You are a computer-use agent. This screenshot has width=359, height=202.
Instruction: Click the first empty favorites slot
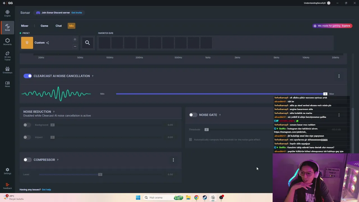click(x=104, y=43)
